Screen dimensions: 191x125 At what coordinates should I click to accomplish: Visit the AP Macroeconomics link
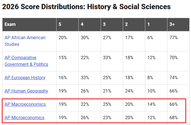click(25, 104)
